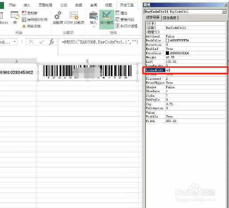Select the (名称) property row
Viewport: 229px width, 208px height.
[x=186, y=28]
